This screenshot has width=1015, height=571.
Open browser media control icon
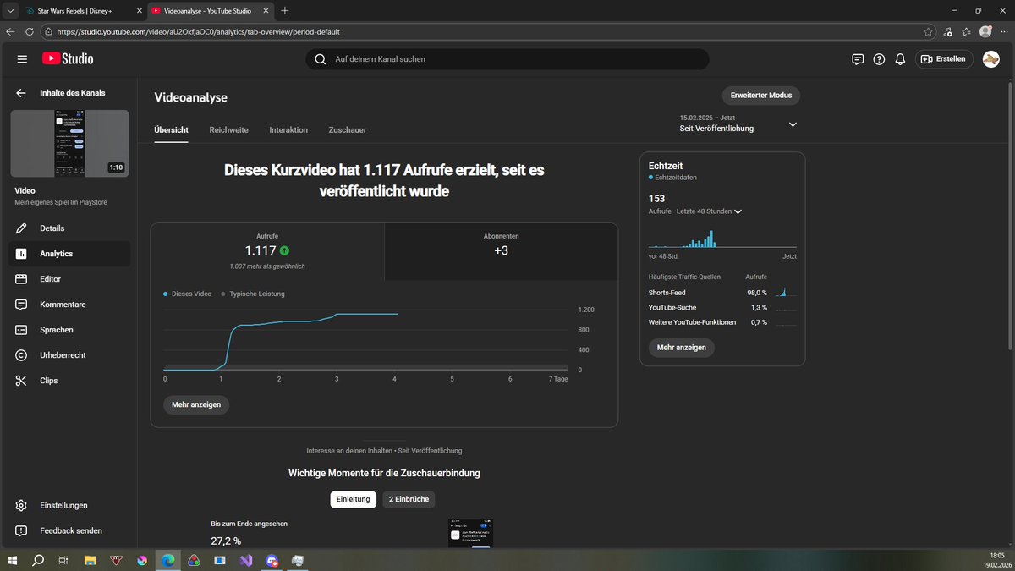[947, 31]
